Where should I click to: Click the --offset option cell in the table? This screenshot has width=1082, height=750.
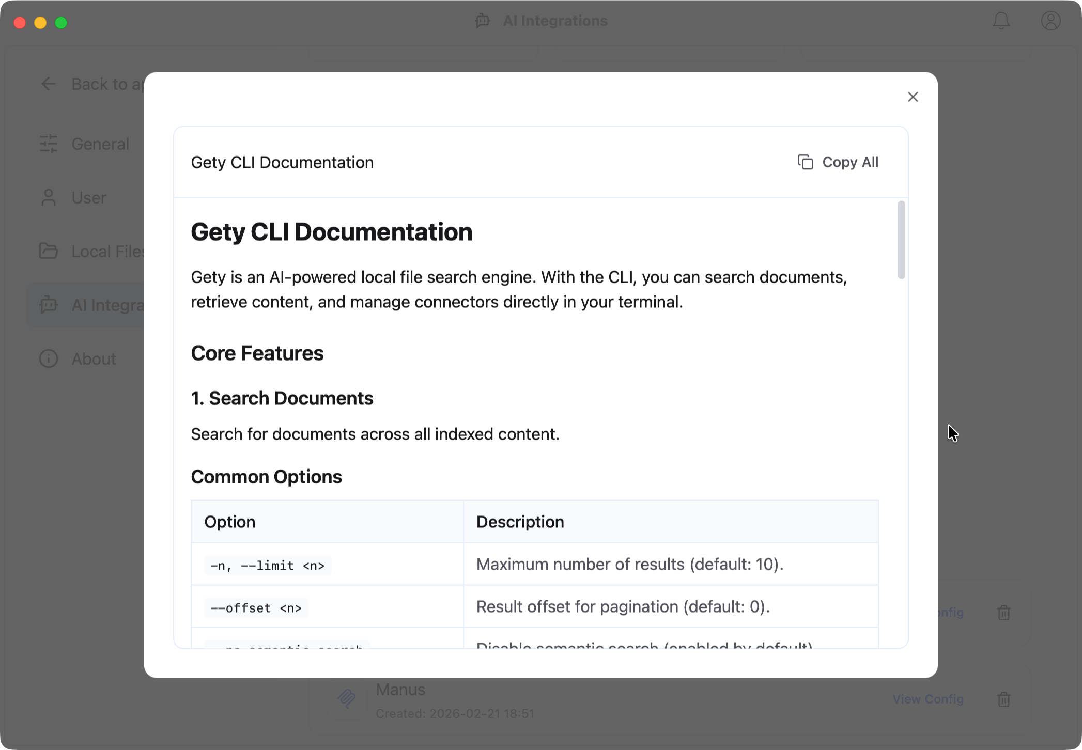coord(256,607)
